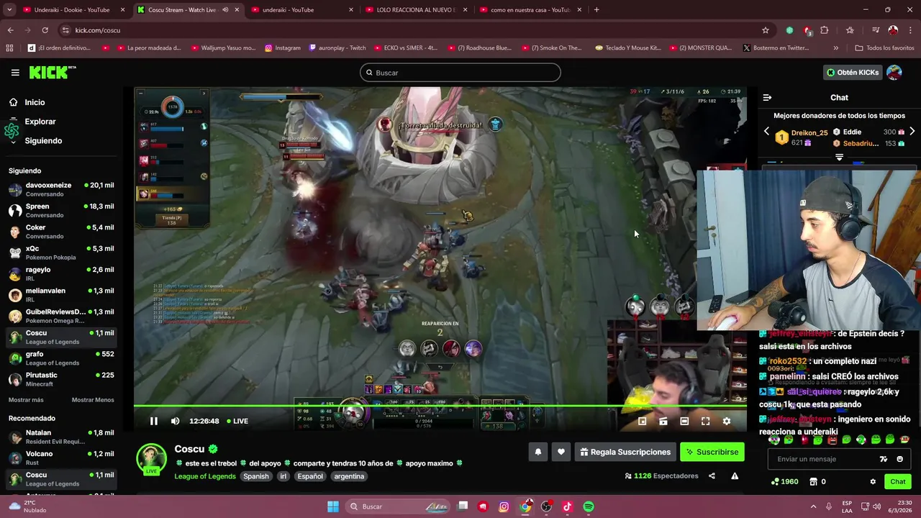This screenshot has width=921, height=518.
Task: Click the notification bell under the stream
Action: click(x=537, y=452)
